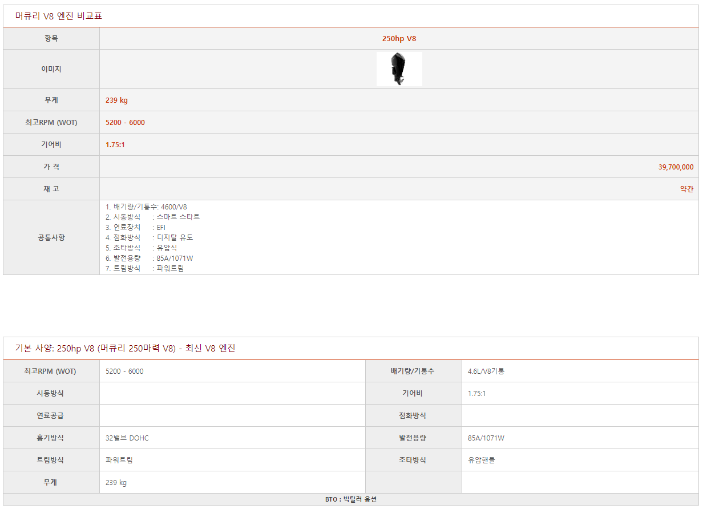The width and height of the screenshot is (703, 509).
Task: Click the 4.6L/V8기통 value
Action: point(486,371)
